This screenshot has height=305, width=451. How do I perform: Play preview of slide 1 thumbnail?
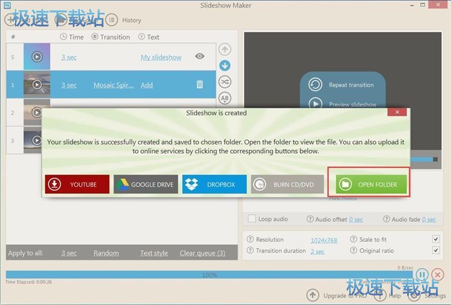[x=37, y=85]
